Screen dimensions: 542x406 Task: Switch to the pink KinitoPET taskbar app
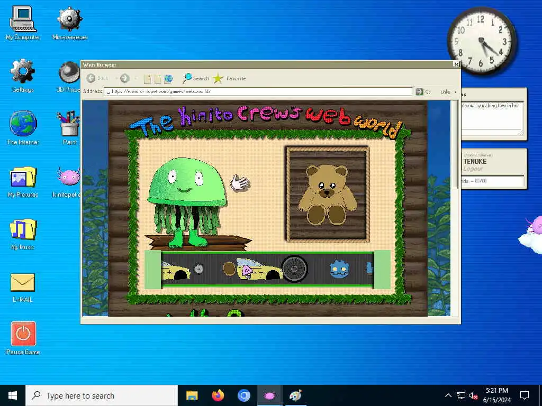[269, 395]
